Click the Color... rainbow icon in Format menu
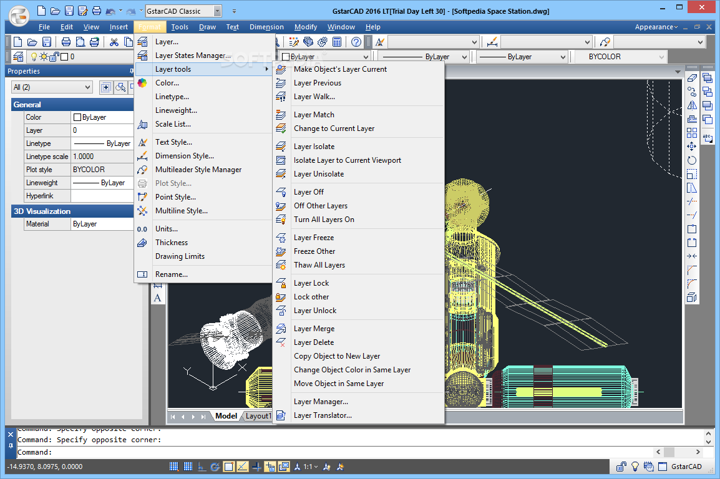Viewport: 720px width, 479px height. coord(142,83)
